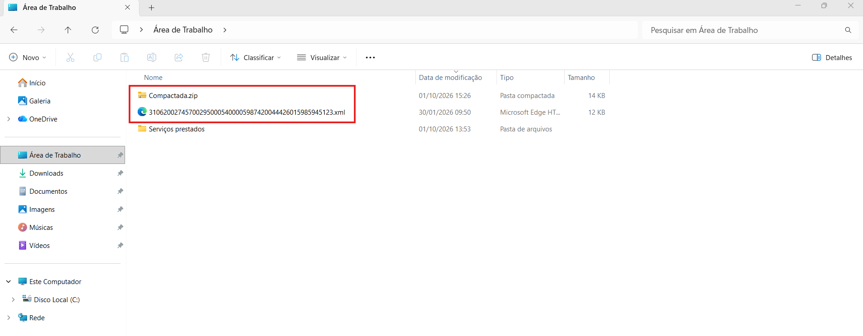
Task: Sort by Data de modificação column
Action: pos(450,78)
